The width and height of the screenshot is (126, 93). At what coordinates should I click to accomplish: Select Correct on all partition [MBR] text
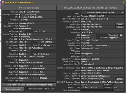pyautogui.click(x=92, y=79)
